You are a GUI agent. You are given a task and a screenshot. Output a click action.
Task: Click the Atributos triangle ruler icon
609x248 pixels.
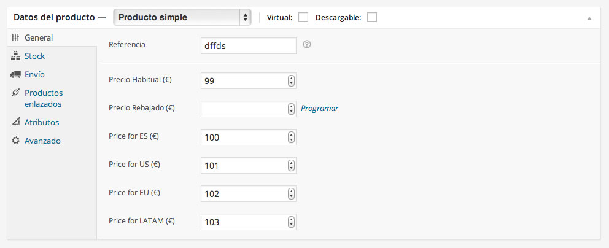tap(15, 122)
